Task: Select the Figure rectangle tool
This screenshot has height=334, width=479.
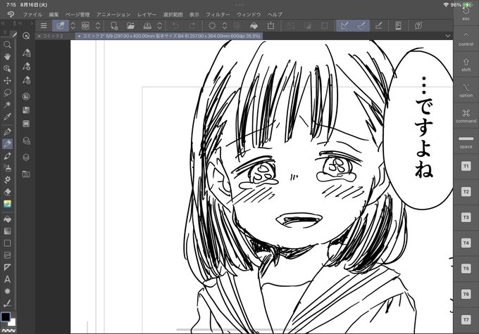Action: click(x=7, y=243)
